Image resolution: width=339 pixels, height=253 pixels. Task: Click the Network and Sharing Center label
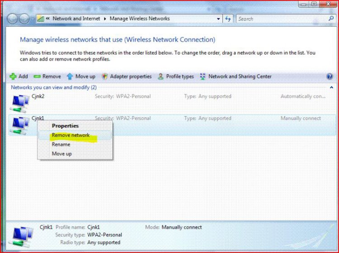(240, 76)
